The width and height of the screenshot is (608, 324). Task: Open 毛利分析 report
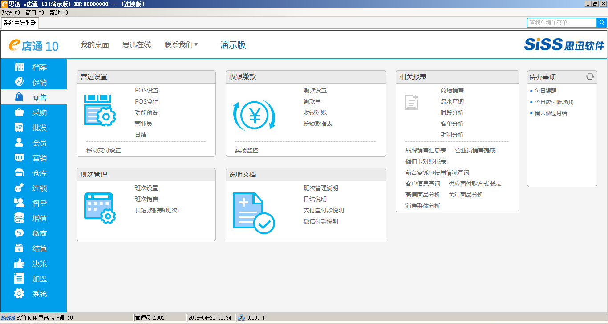click(452, 135)
